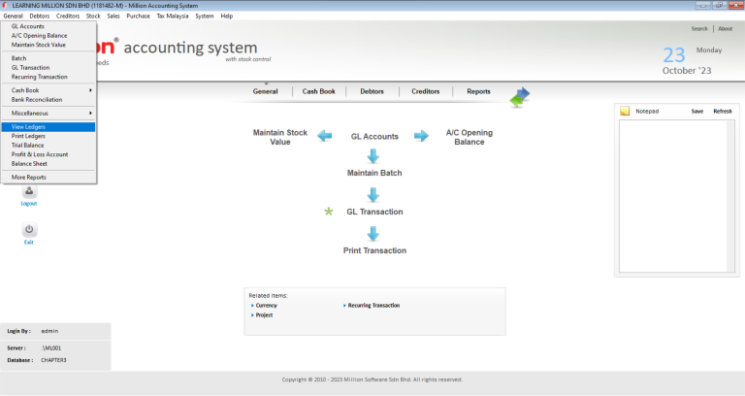This screenshot has height=396, width=745.
Task: Switch to the General tab
Action: point(265,91)
